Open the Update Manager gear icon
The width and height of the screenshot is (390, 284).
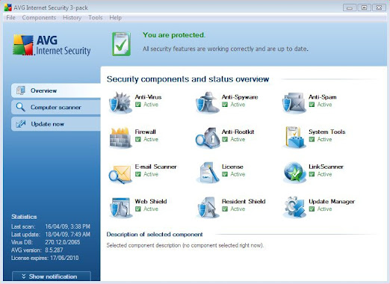(x=294, y=207)
